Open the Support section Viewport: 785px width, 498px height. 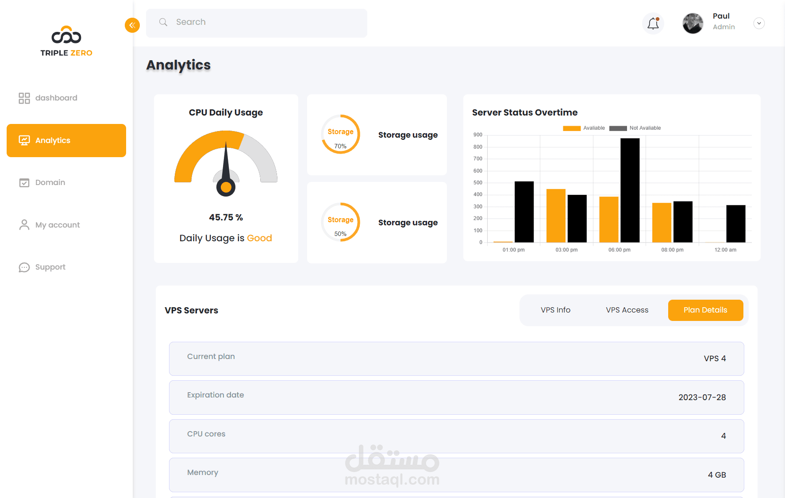tap(66, 267)
